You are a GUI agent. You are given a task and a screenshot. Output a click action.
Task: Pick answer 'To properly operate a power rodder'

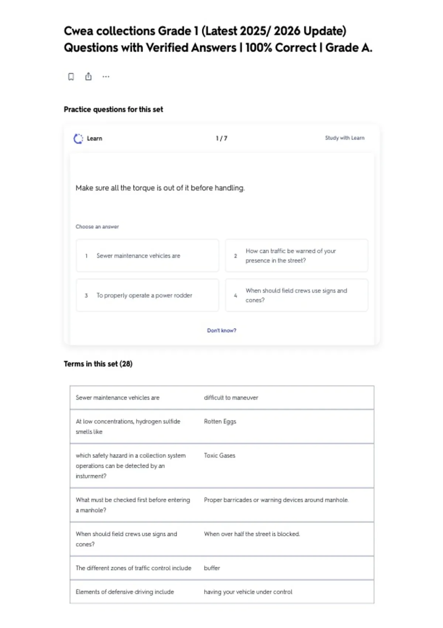point(147,296)
